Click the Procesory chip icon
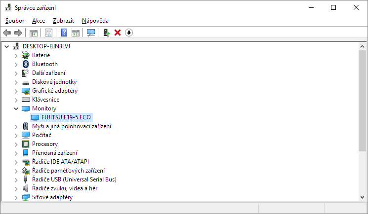 click(x=26, y=144)
